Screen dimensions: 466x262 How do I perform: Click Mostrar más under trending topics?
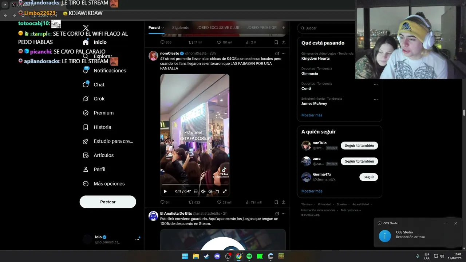click(x=312, y=115)
